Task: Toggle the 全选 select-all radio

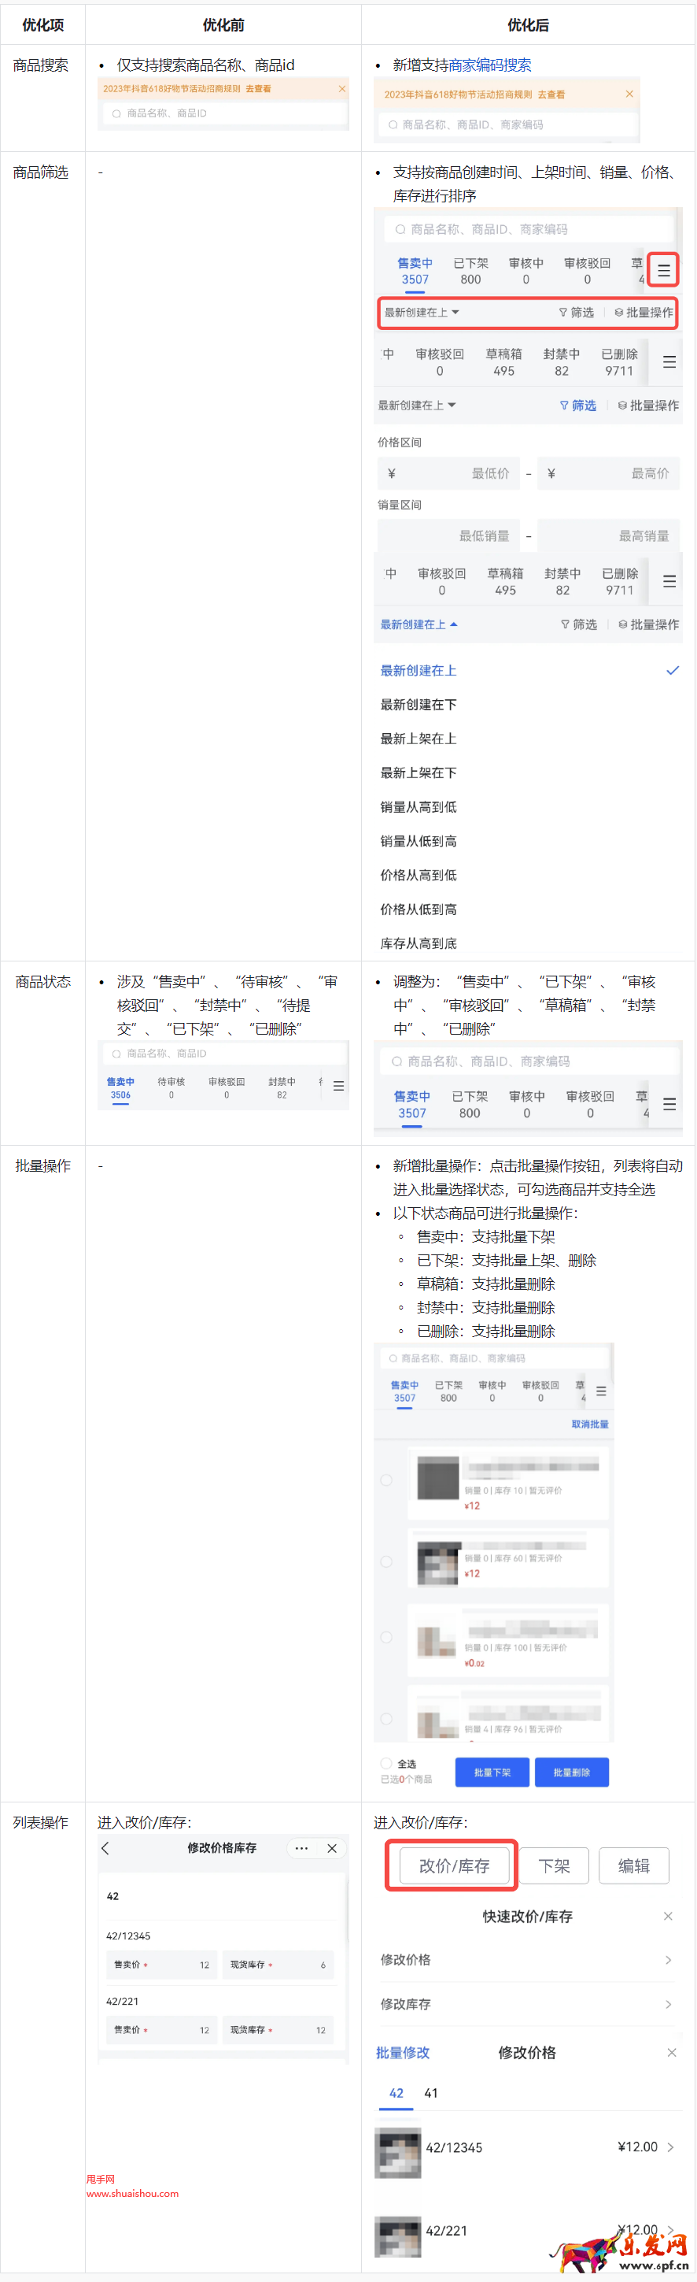Action: coord(386,1764)
